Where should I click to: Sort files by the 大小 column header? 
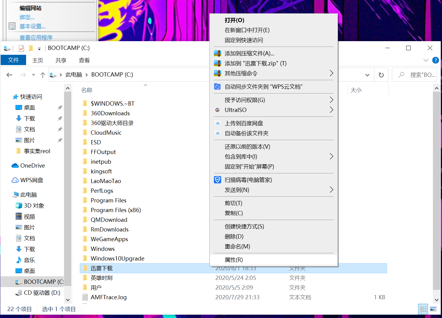[356, 90]
